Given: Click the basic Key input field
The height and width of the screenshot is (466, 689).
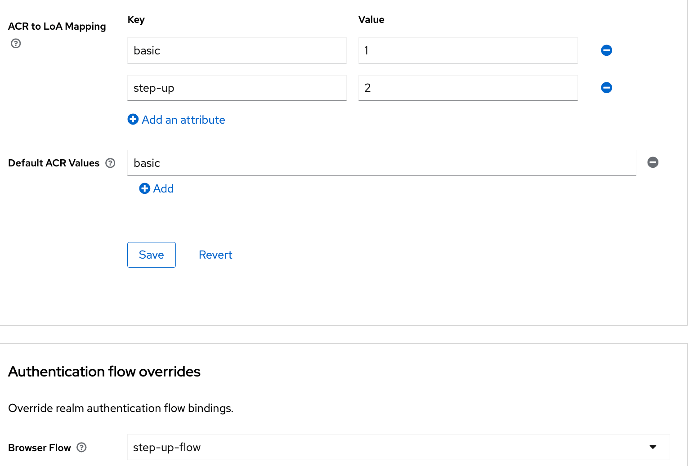Looking at the screenshot, I should pos(237,50).
